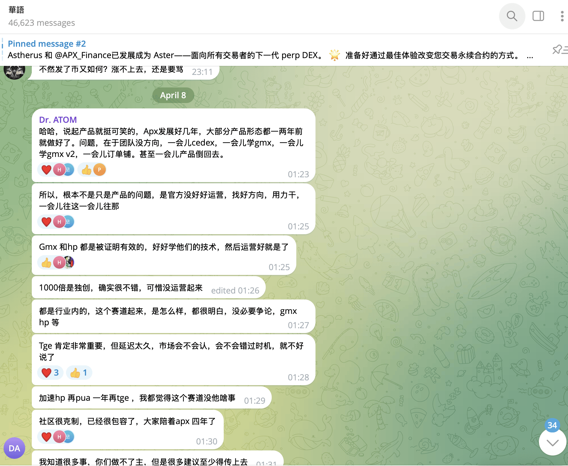Screen dimensions: 568x466
Task: Toggle heart reaction on 01:23 message
Action: click(46, 170)
